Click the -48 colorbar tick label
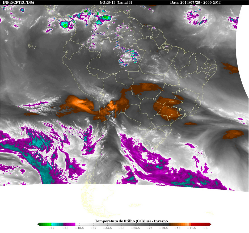 coord(65,228)
